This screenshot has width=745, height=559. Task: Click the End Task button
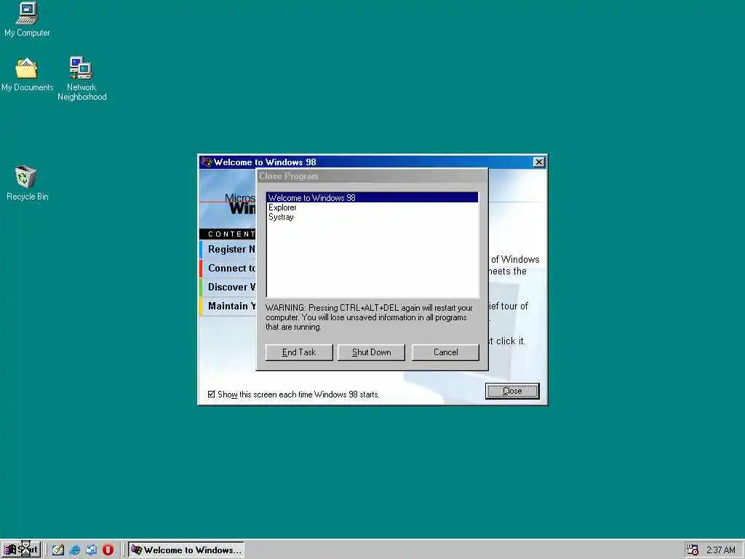(x=299, y=352)
